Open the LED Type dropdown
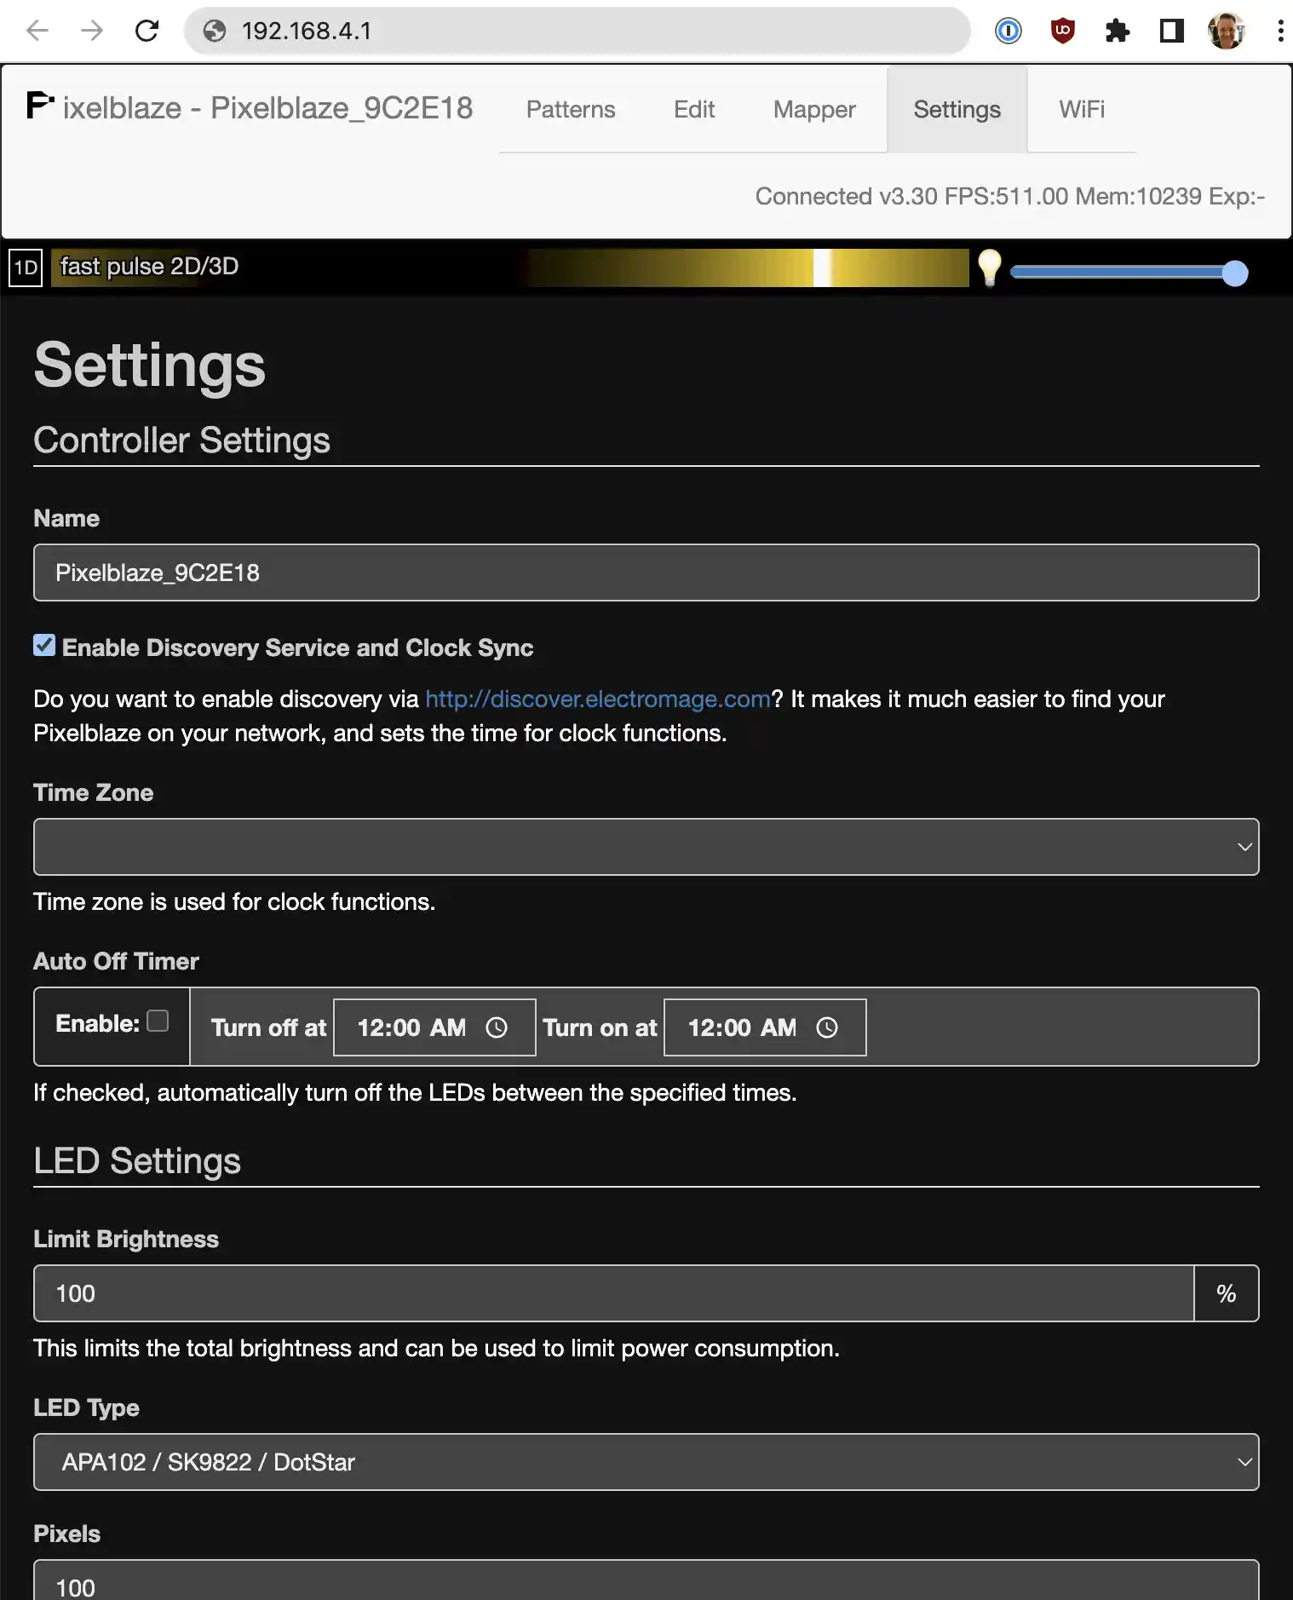1293x1600 pixels. click(x=646, y=1462)
